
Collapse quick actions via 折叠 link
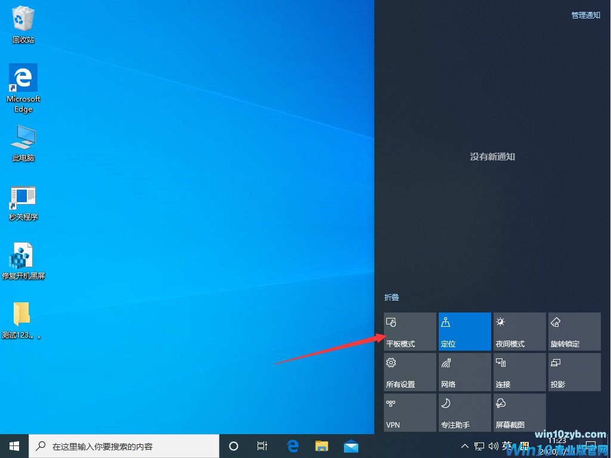point(392,297)
